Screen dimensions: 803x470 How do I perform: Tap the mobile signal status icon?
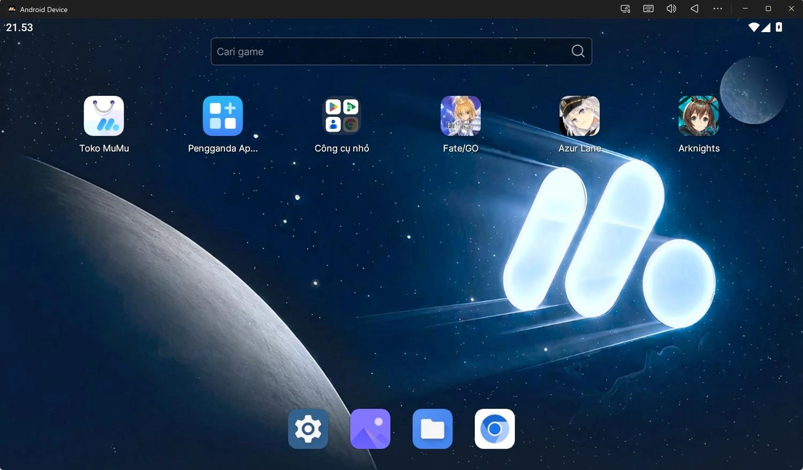[x=766, y=27]
